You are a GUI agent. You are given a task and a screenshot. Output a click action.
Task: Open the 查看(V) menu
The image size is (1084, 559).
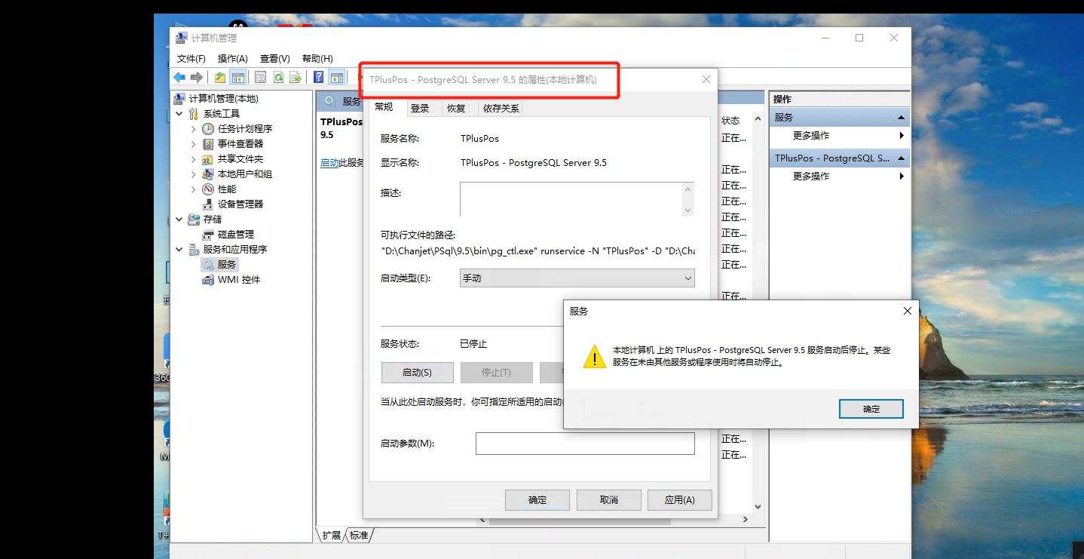pos(275,59)
